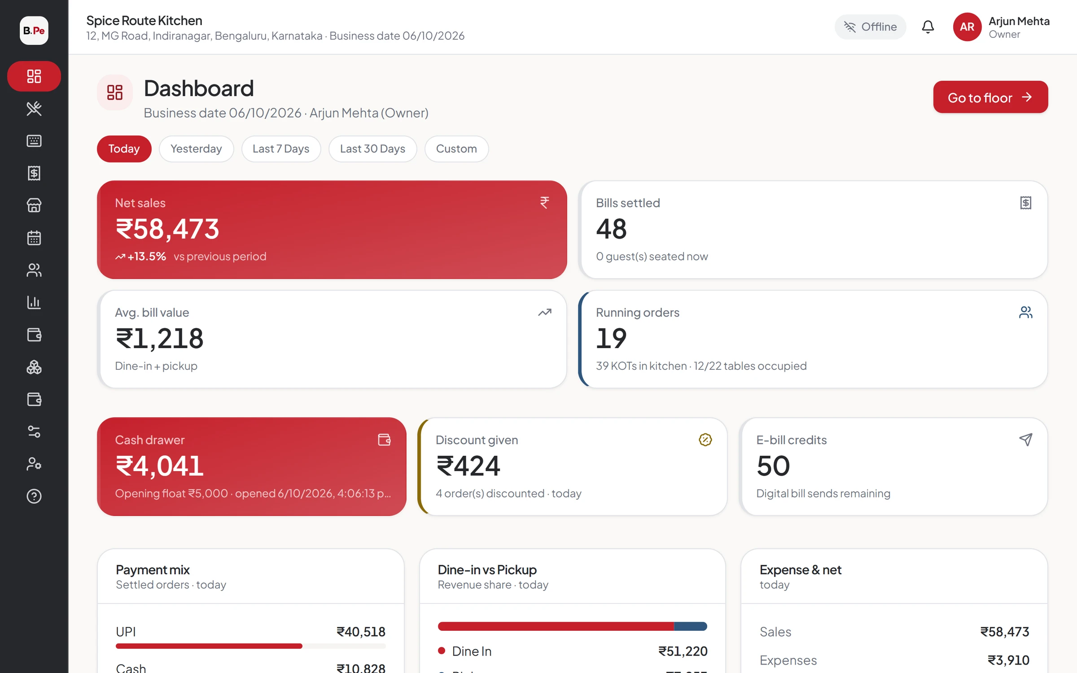Open the user with gear sidebar icon
Image resolution: width=1077 pixels, height=673 pixels.
pyautogui.click(x=34, y=464)
